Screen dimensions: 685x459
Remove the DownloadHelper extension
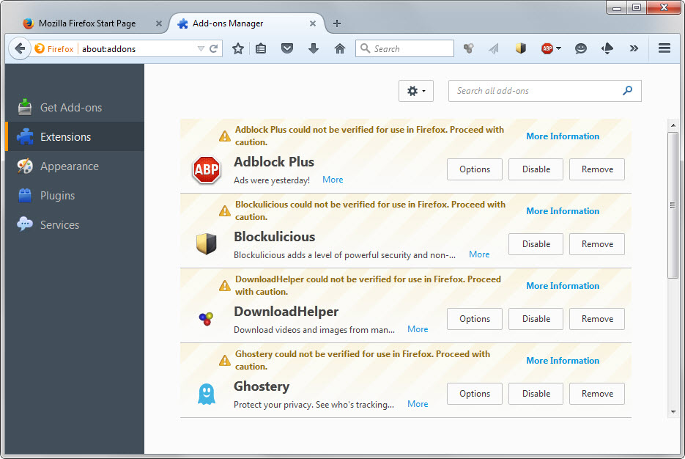[x=597, y=319]
